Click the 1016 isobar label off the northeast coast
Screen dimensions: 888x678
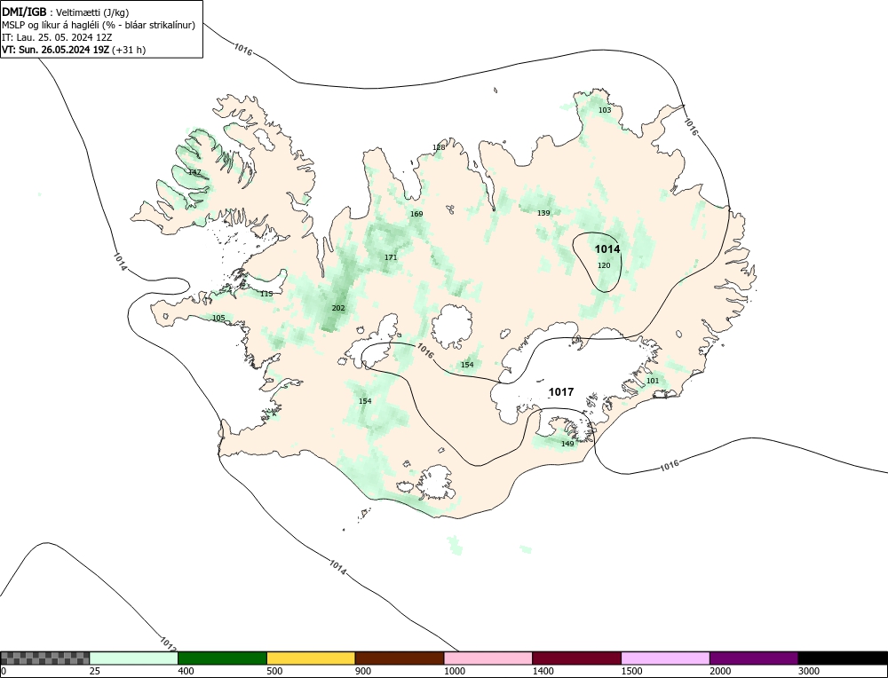point(691,126)
